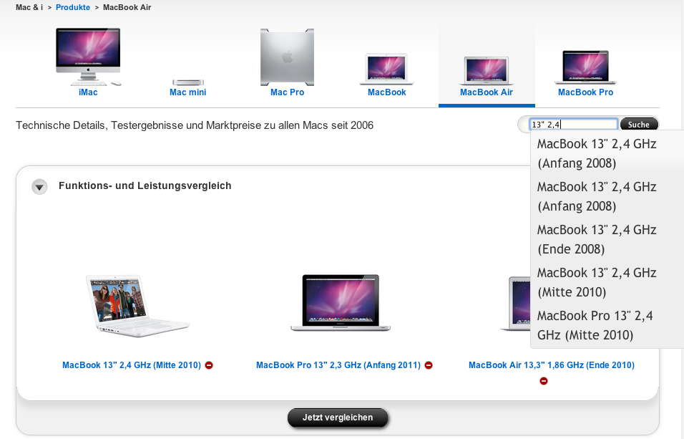Open MacBook Pro 13" 2,3 GHz (Anfang 2011) link
The height and width of the screenshot is (439, 684).
click(338, 365)
